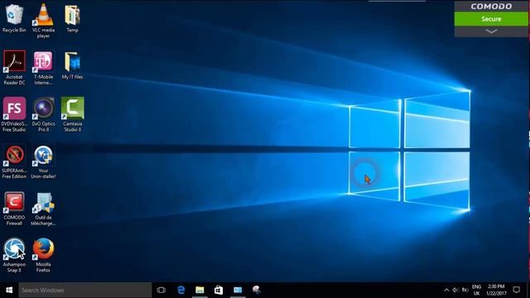Open the last pinned taskbar app
Image resolution: width=530 pixels, height=298 pixels.
[x=257, y=290]
